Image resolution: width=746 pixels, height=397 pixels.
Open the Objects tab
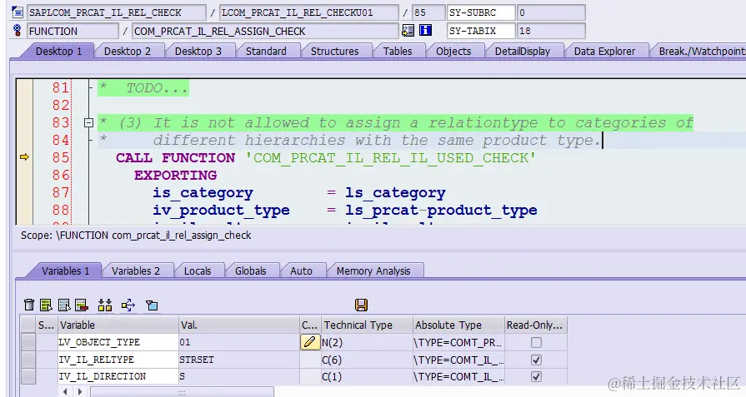(x=453, y=52)
